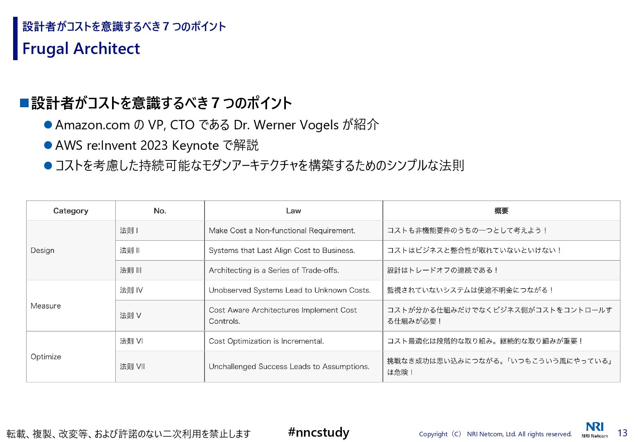Screen dimensions: 638x442
Task: Click the '法則 VI' cell
Action: [x=160, y=341]
